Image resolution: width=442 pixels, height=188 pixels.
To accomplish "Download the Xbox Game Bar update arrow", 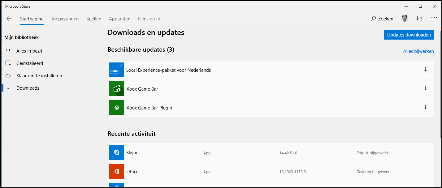I will coord(425,89).
